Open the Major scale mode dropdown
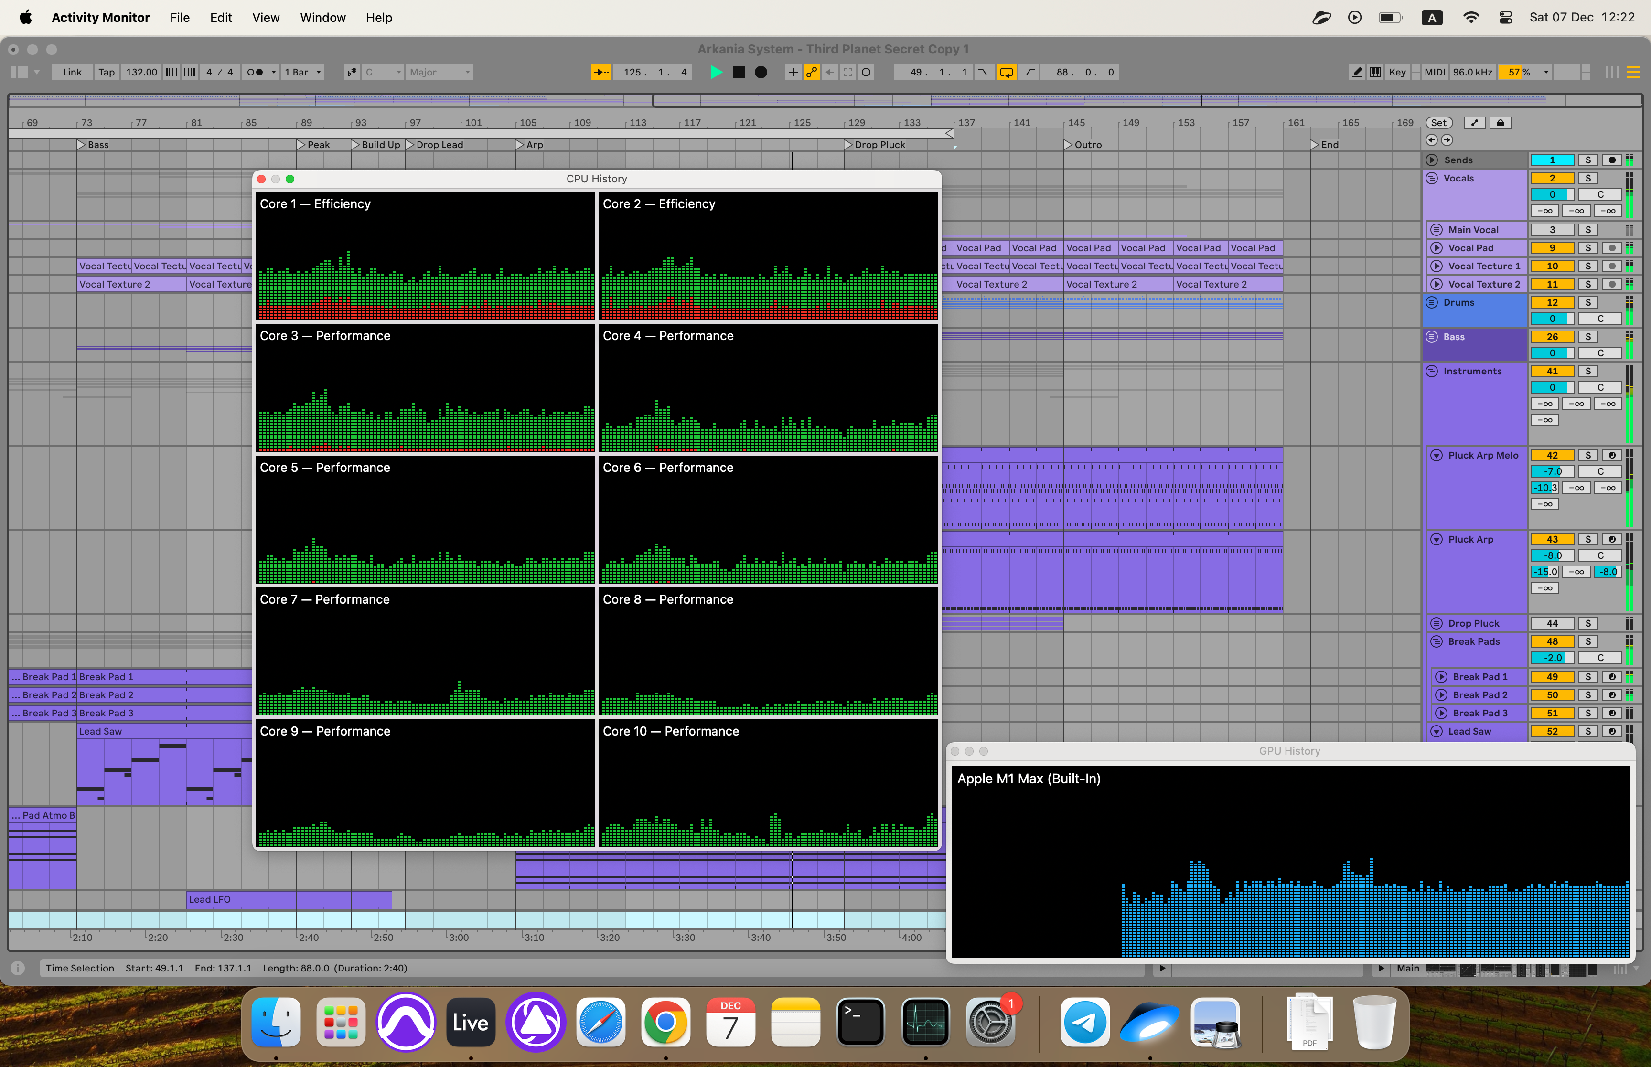The image size is (1651, 1067). click(439, 72)
